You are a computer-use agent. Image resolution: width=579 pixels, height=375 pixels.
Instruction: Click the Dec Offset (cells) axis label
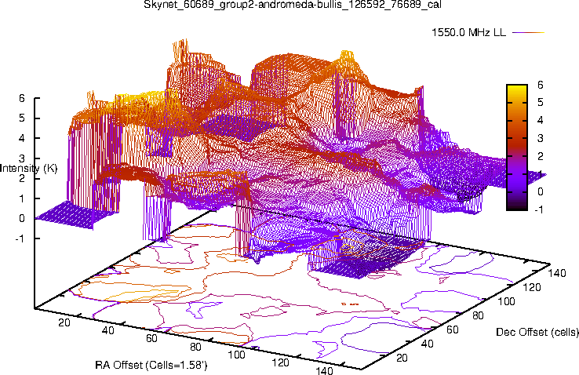[x=537, y=332]
